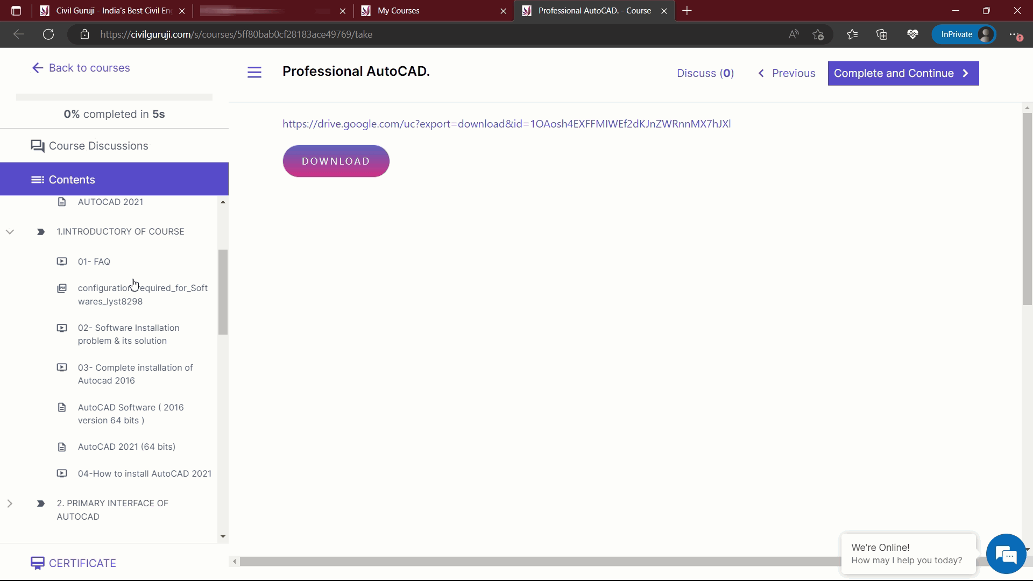Click document icon for AutoCAD Software 2016 version

[62, 407]
